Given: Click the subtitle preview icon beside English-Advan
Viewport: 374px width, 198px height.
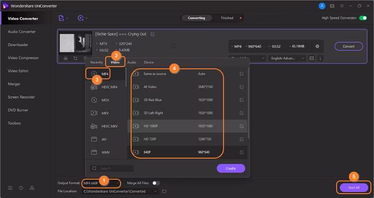Looking at the screenshot, I should click(312, 58).
